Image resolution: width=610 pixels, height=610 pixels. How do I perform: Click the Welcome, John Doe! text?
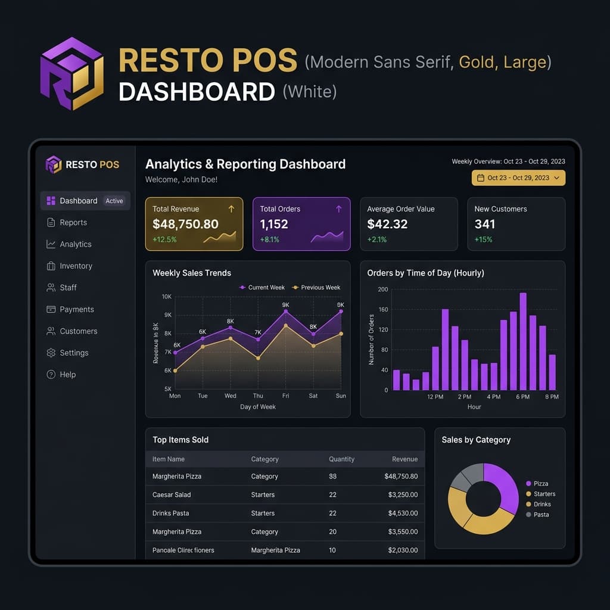coord(181,180)
